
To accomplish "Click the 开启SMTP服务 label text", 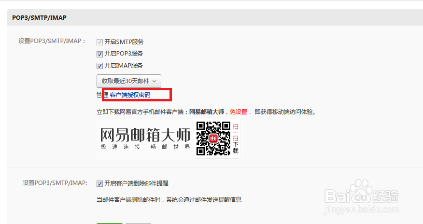I will click(124, 42).
